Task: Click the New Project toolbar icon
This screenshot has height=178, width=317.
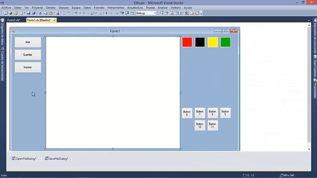Action: (5, 13)
